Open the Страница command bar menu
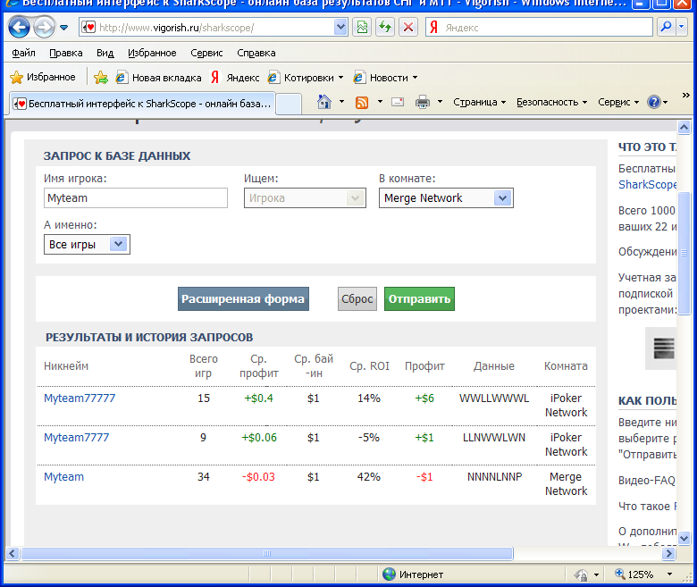 [x=479, y=102]
